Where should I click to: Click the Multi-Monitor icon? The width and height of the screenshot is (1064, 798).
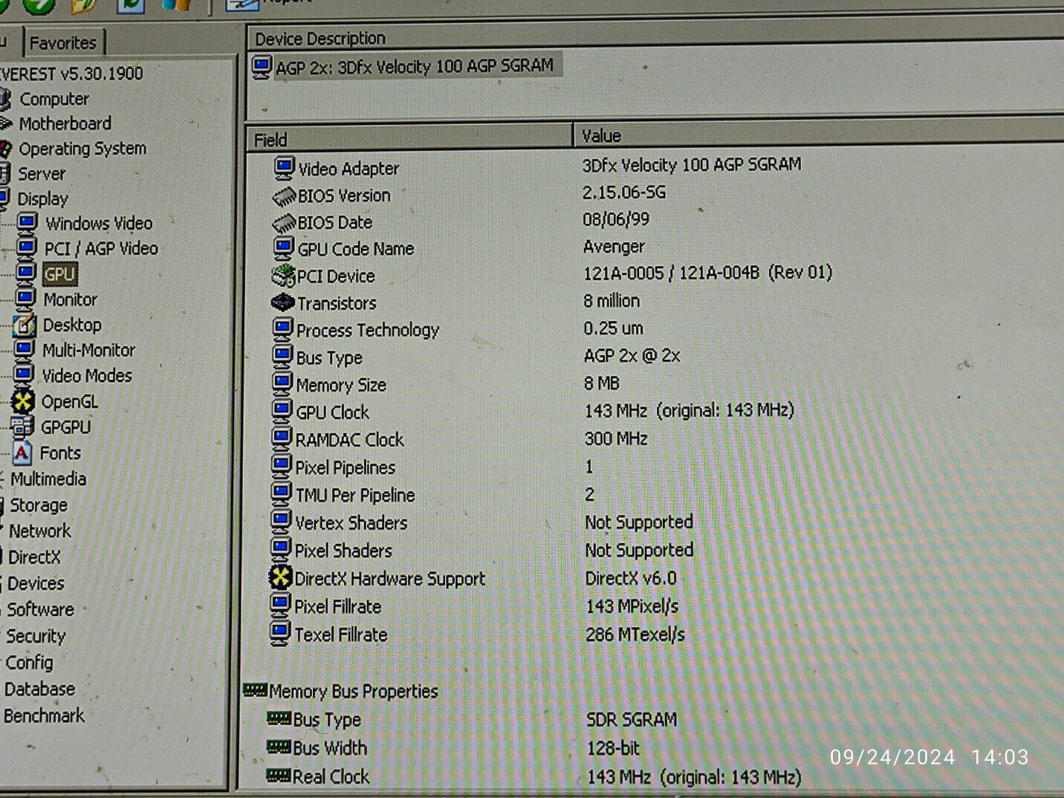pyautogui.click(x=25, y=349)
